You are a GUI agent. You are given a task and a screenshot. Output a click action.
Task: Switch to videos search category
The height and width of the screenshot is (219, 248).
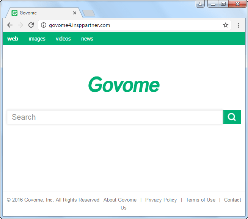(x=63, y=39)
